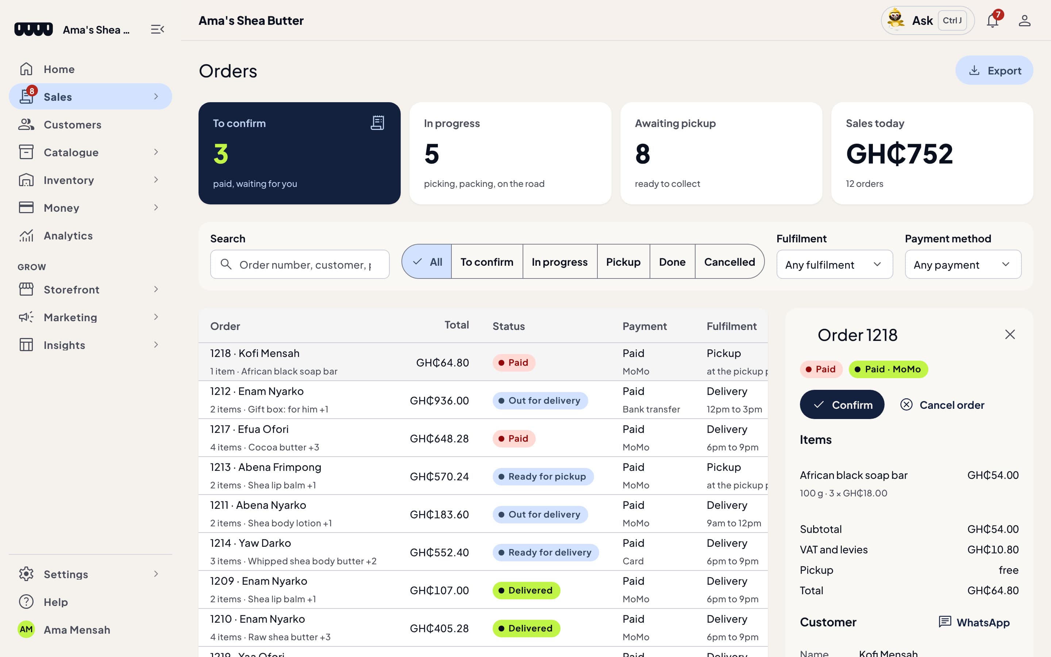
Task: Collapse the sidebar using the menu icon
Action: tap(157, 30)
